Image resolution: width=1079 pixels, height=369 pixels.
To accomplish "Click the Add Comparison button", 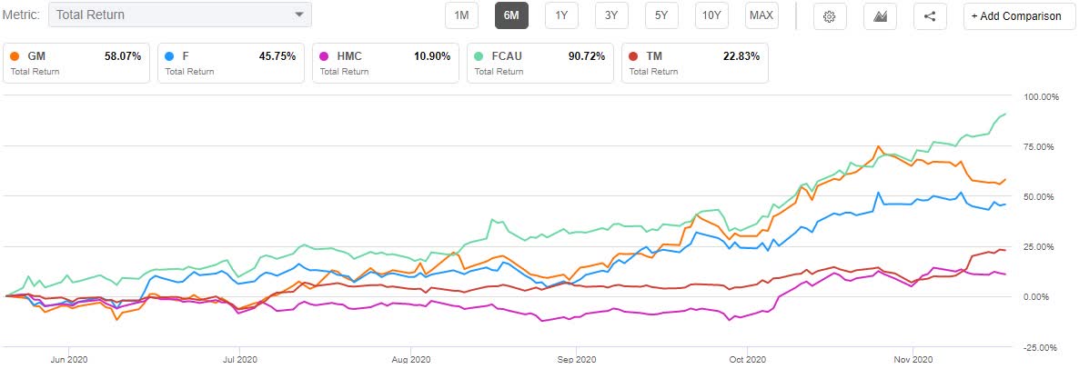I will 1015,16.
